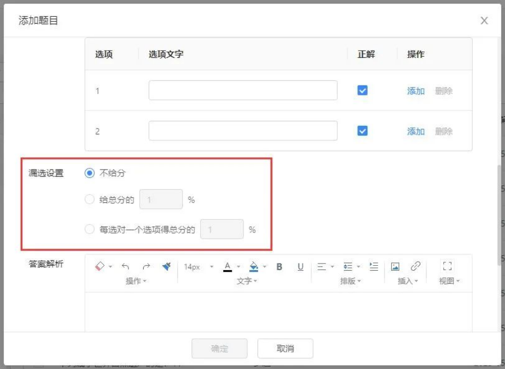Open the line spacing dropdown arrow
Viewport: 505px width, 369px height.
click(x=359, y=267)
